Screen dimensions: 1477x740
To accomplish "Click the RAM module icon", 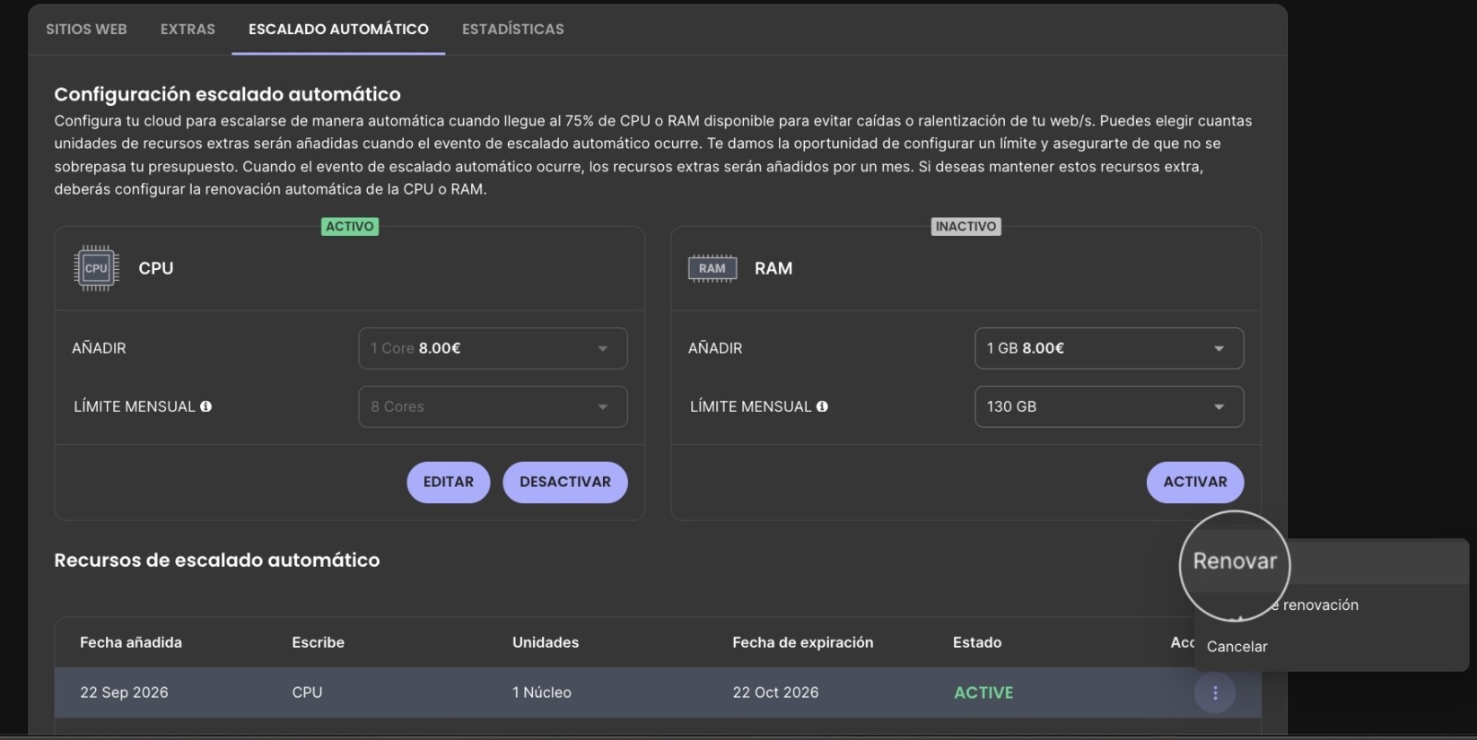I will click(712, 268).
